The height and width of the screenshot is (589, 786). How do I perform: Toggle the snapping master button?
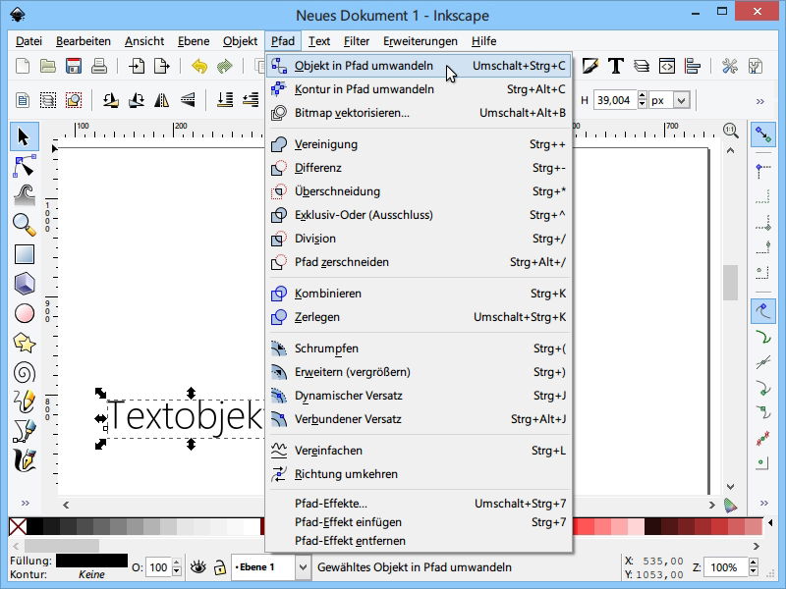click(763, 134)
